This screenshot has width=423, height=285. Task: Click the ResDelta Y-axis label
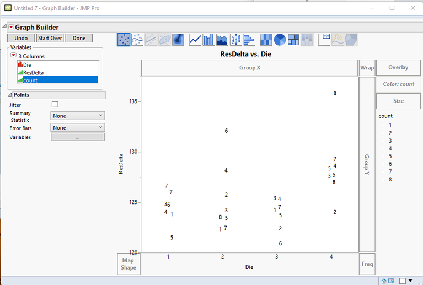pos(121,164)
